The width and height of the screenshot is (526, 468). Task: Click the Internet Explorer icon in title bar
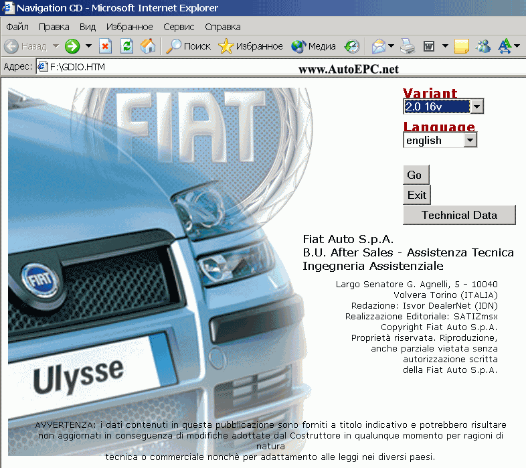click(x=9, y=8)
